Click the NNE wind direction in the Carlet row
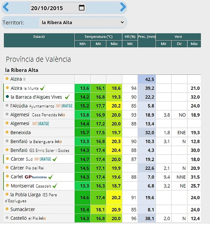This screenshot has width=210, height=225. coord(181,177)
